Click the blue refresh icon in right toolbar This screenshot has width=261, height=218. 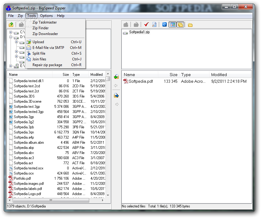(x=165, y=25)
